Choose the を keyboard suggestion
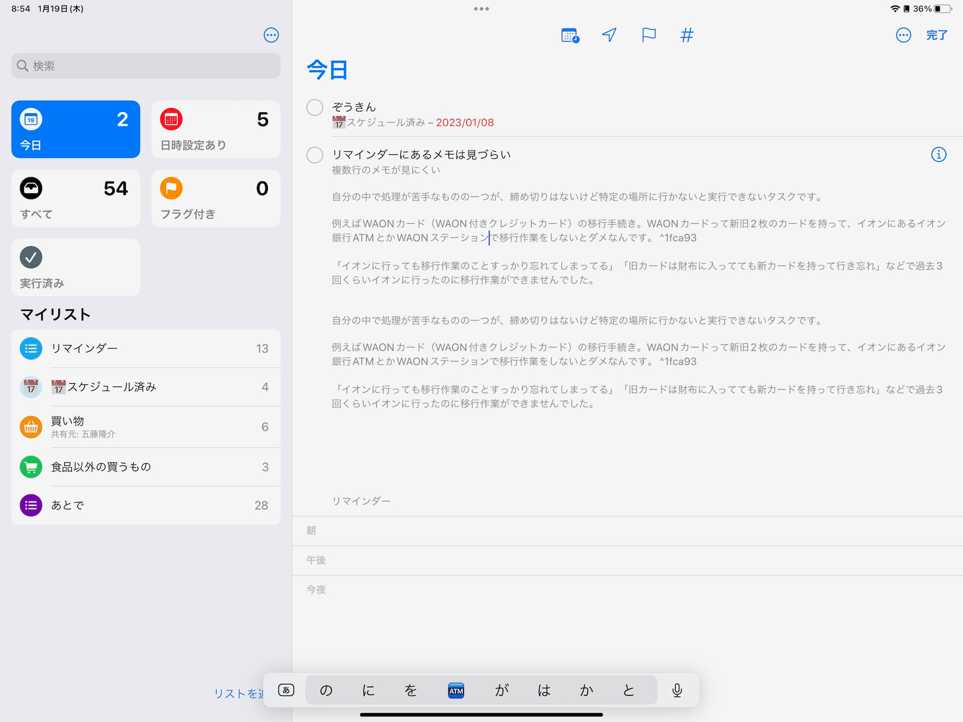This screenshot has width=963, height=722. coord(411,690)
